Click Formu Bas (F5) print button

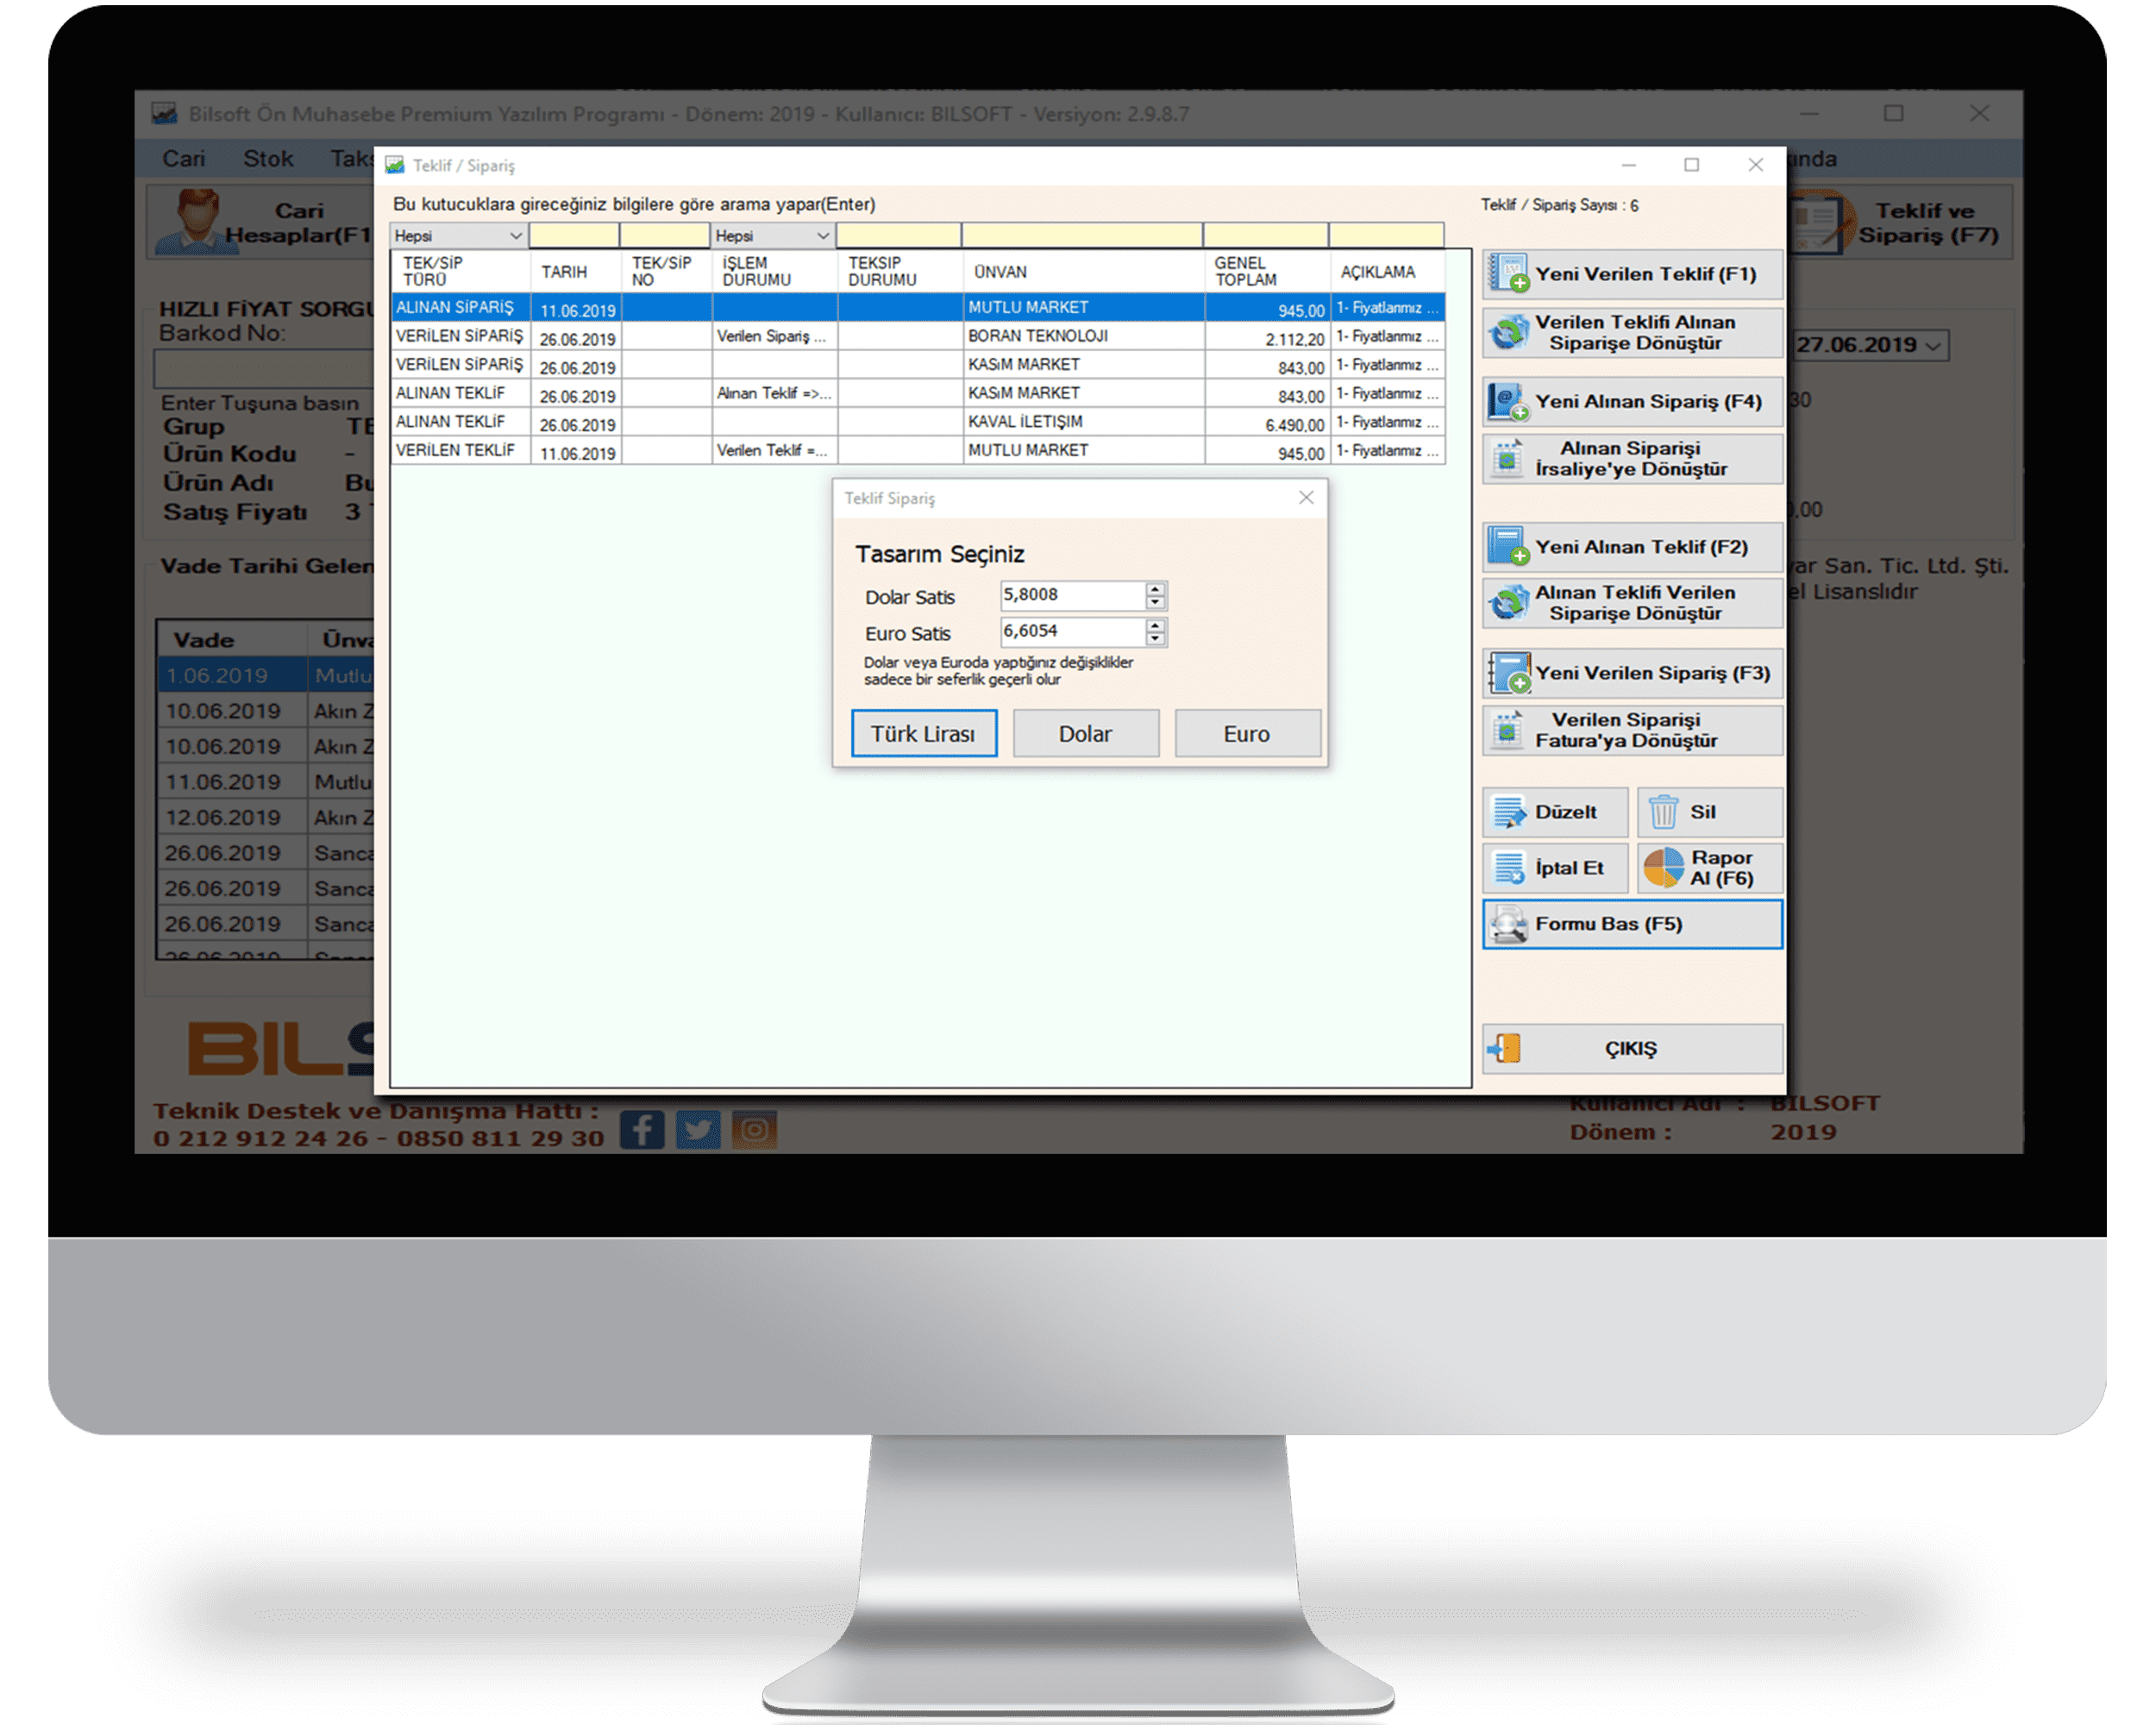[x=1631, y=924]
